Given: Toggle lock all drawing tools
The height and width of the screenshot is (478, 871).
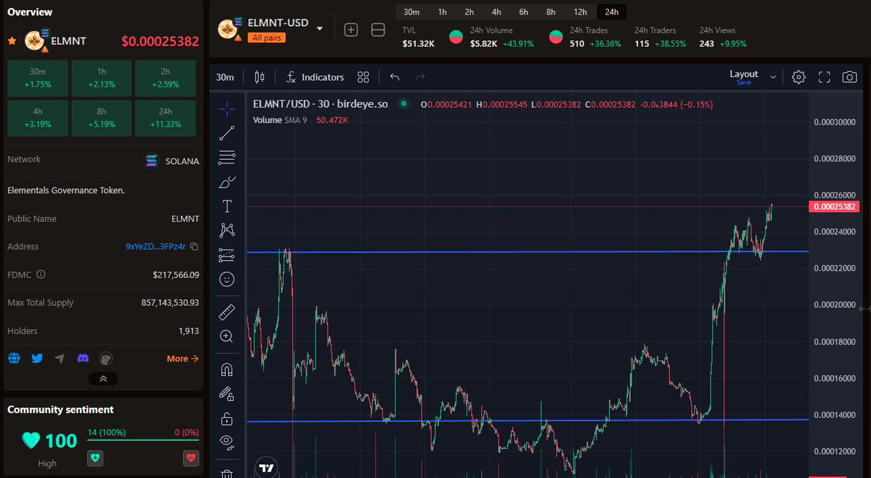Looking at the screenshot, I should [x=226, y=418].
